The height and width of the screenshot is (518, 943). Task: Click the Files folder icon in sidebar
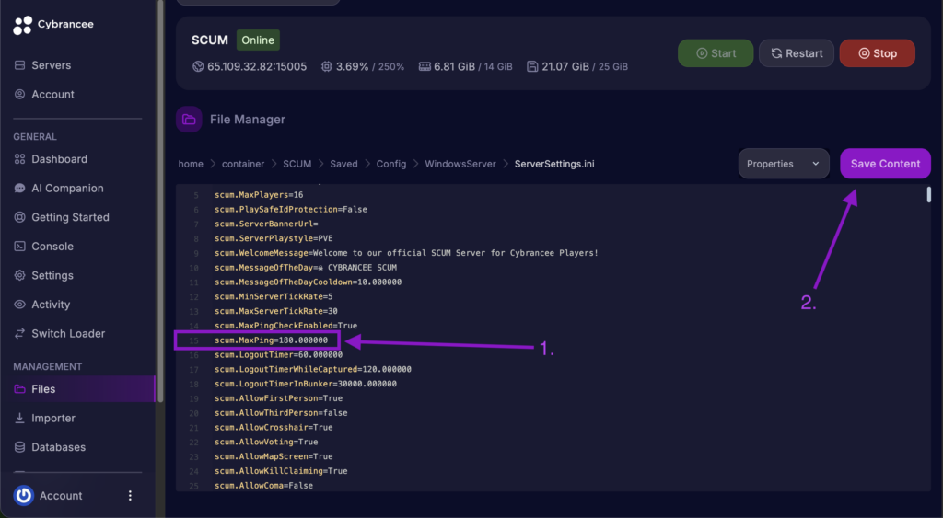20,389
